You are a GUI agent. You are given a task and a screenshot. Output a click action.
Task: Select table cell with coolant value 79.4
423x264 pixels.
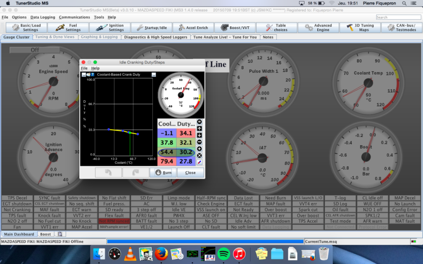coord(167,161)
